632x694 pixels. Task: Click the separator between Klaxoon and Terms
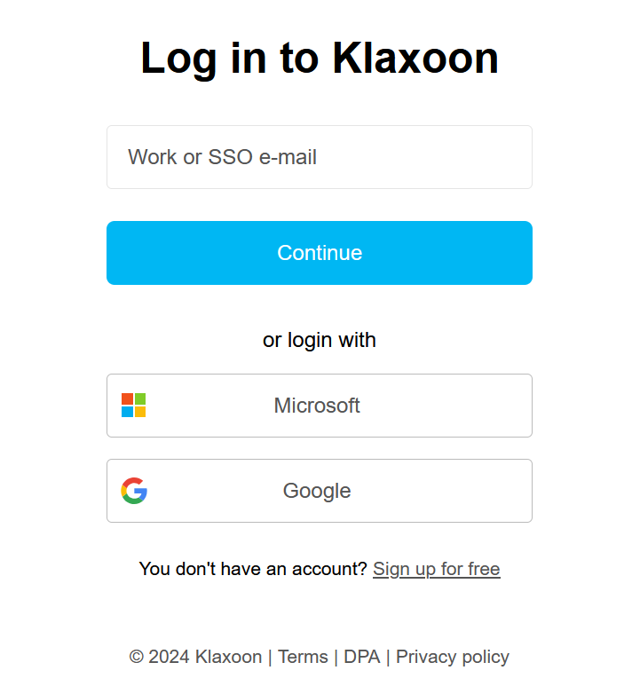(x=270, y=657)
